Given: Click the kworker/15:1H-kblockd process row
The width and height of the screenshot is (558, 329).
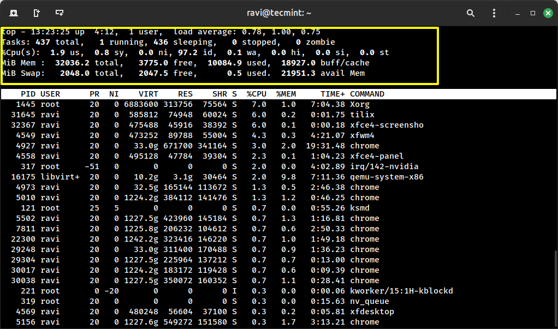Looking at the screenshot, I should click(401, 291).
